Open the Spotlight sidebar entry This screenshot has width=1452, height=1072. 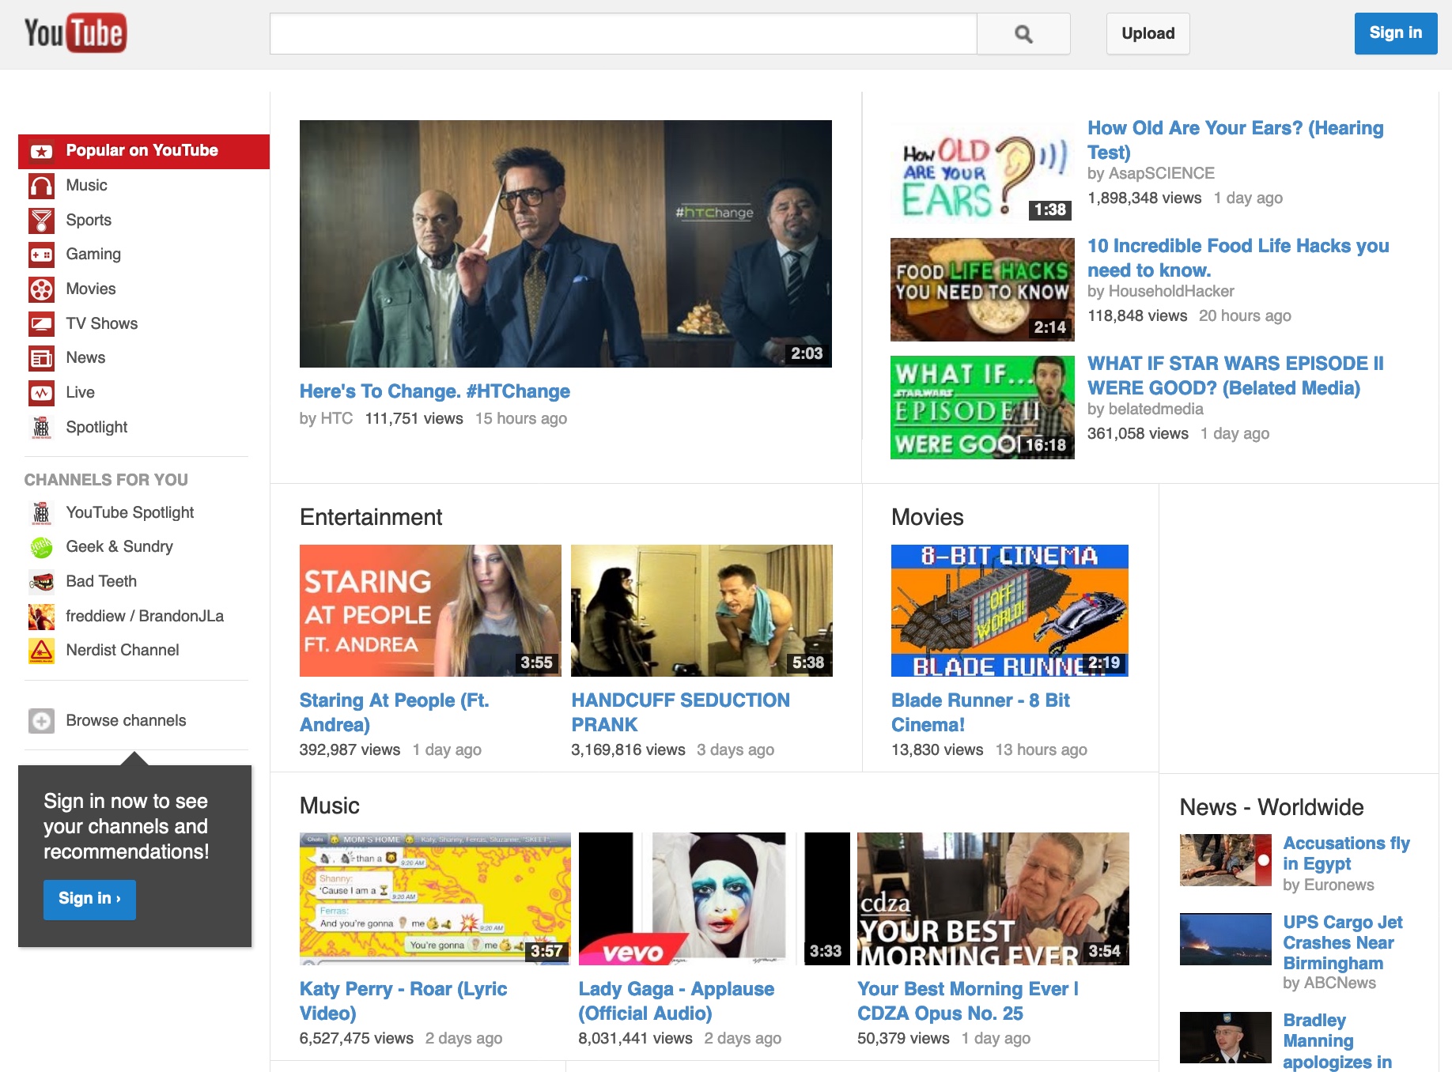96,428
